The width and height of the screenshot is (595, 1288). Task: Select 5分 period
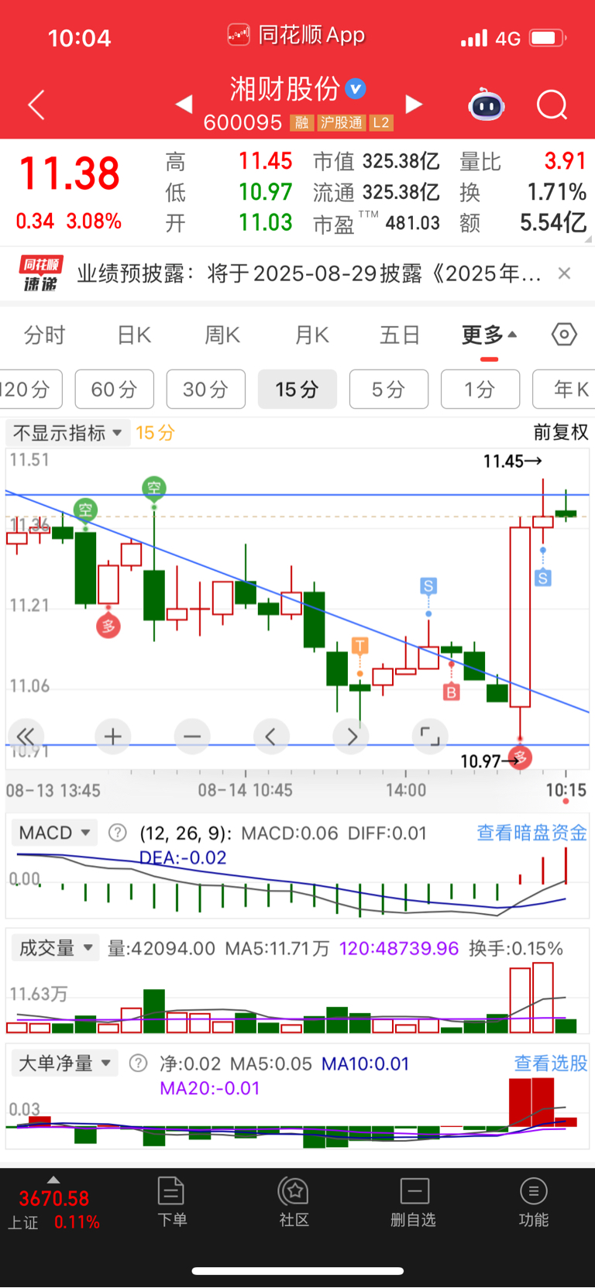coord(389,389)
